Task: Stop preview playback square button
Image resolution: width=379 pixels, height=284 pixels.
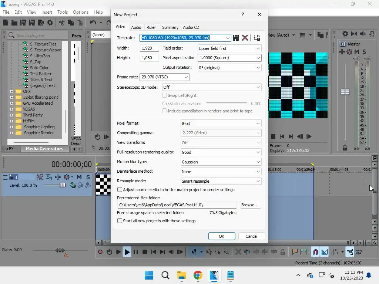Action: pos(273,136)
